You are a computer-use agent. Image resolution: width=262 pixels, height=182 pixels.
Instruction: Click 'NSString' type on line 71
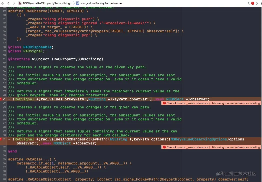click(97, 99)
